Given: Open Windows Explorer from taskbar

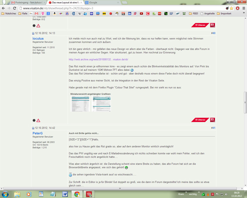Looking at the screenshot, I should tap(17, 194).
